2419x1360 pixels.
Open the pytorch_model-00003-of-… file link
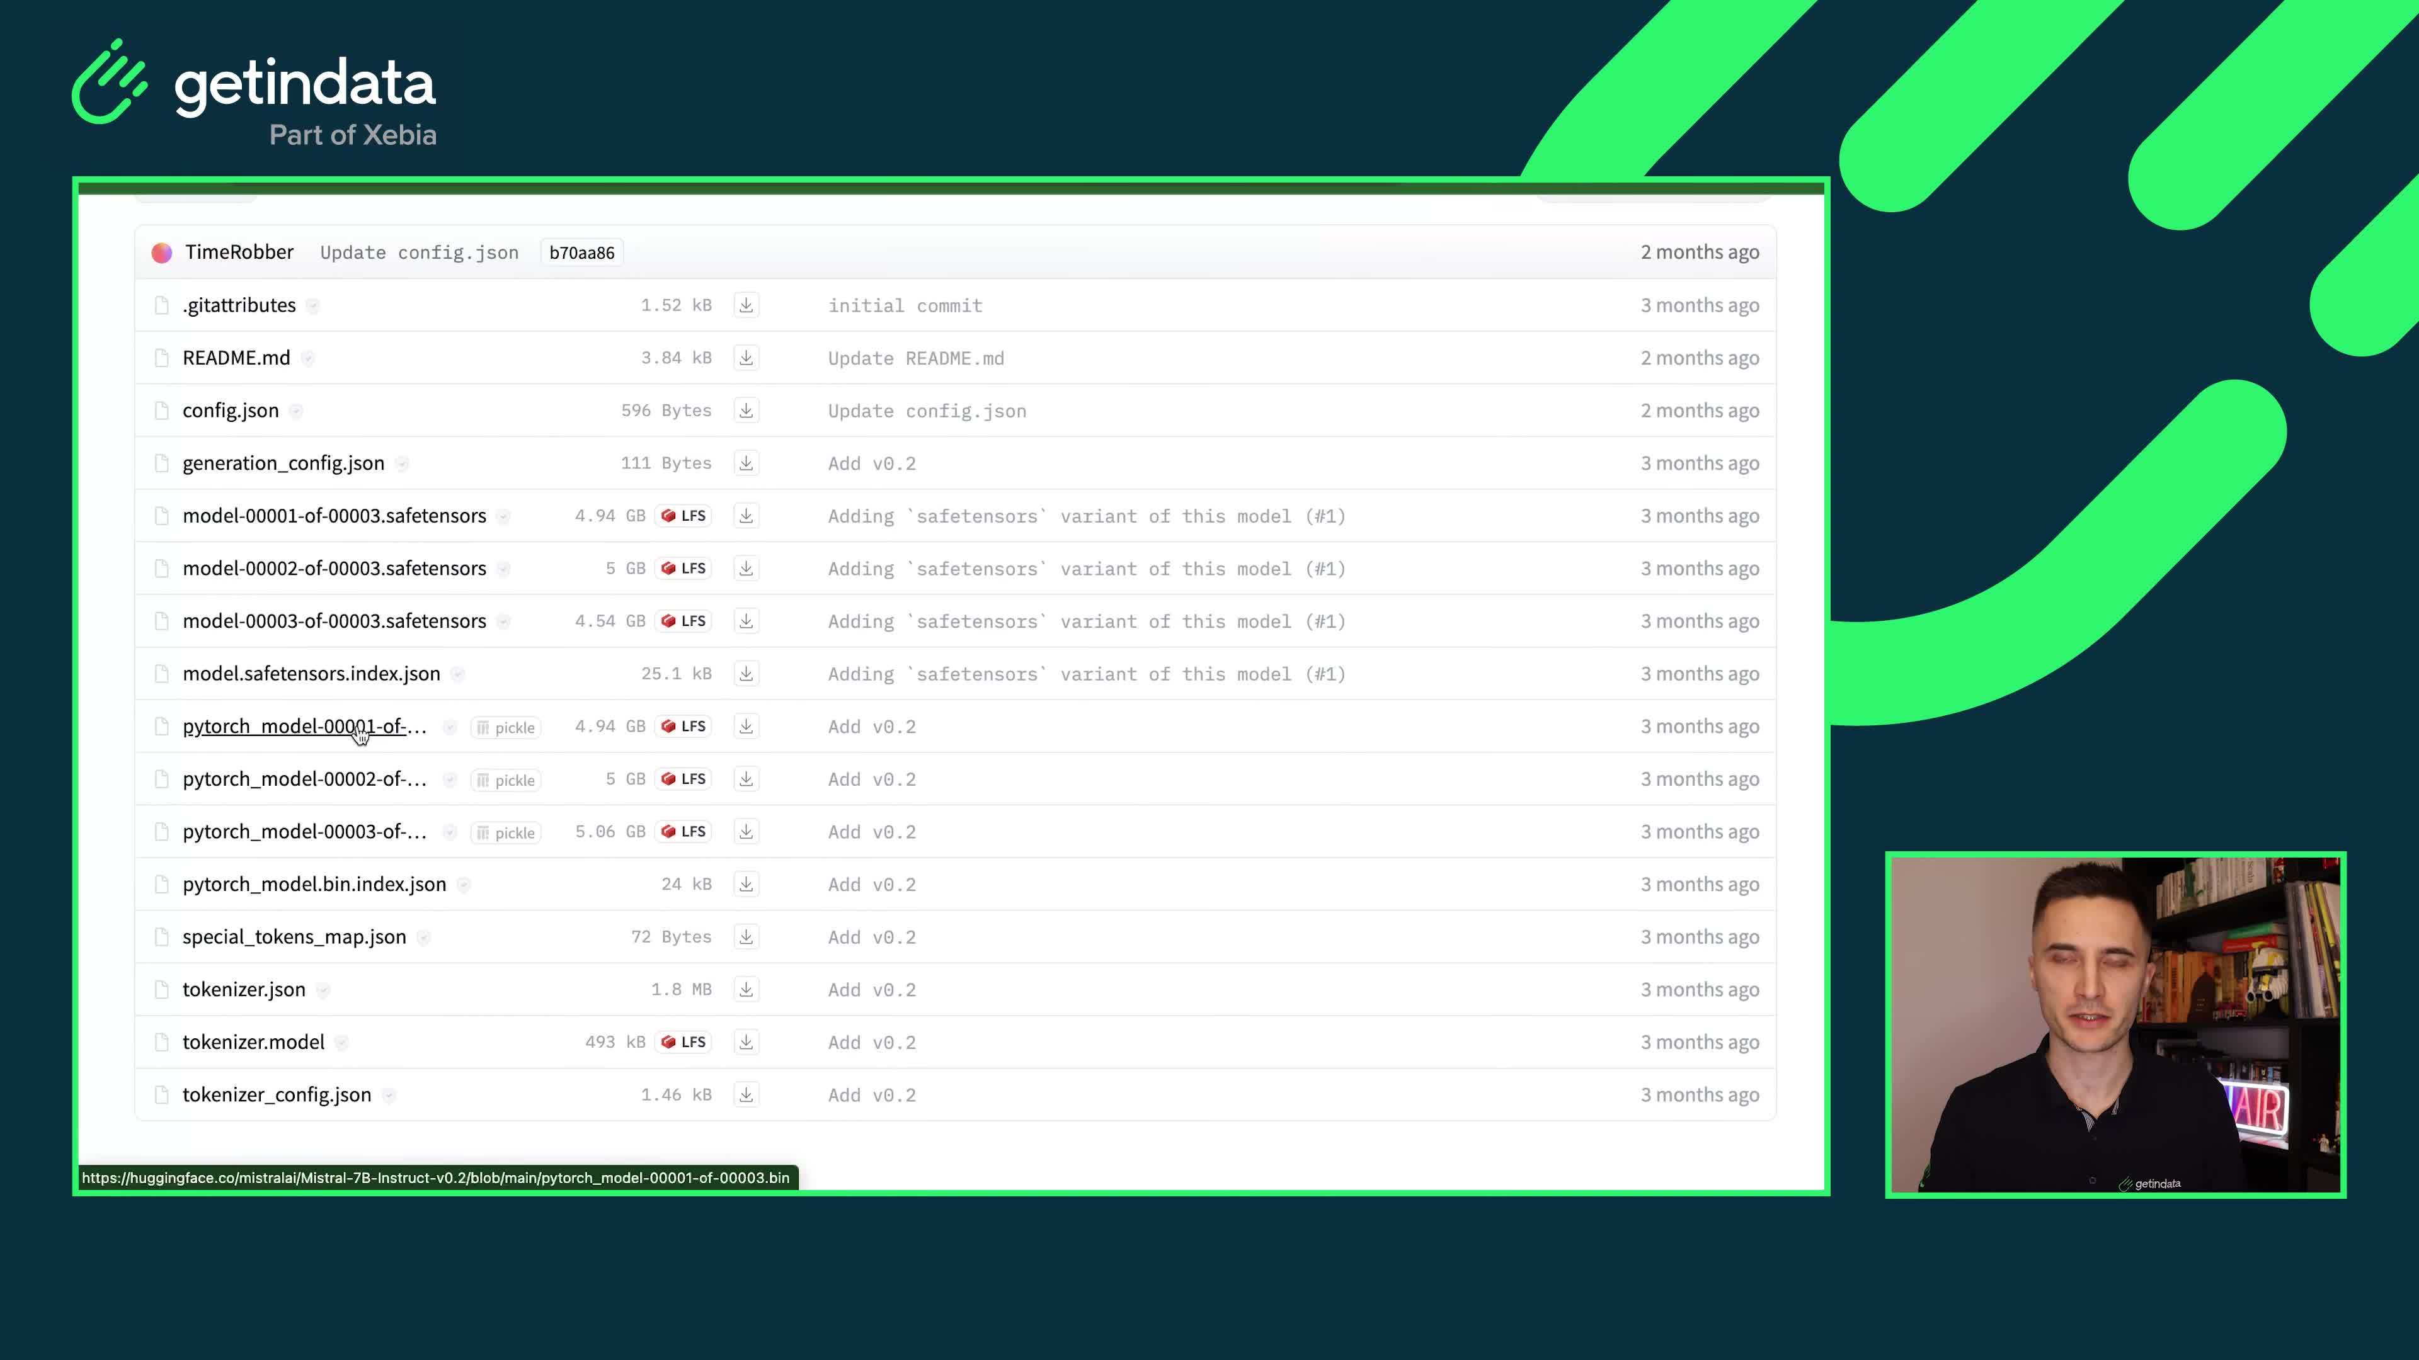tap(304, 830)
